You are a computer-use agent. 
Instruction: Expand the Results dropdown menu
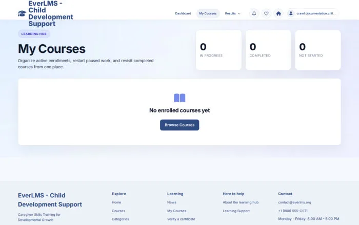coord(233,13)
